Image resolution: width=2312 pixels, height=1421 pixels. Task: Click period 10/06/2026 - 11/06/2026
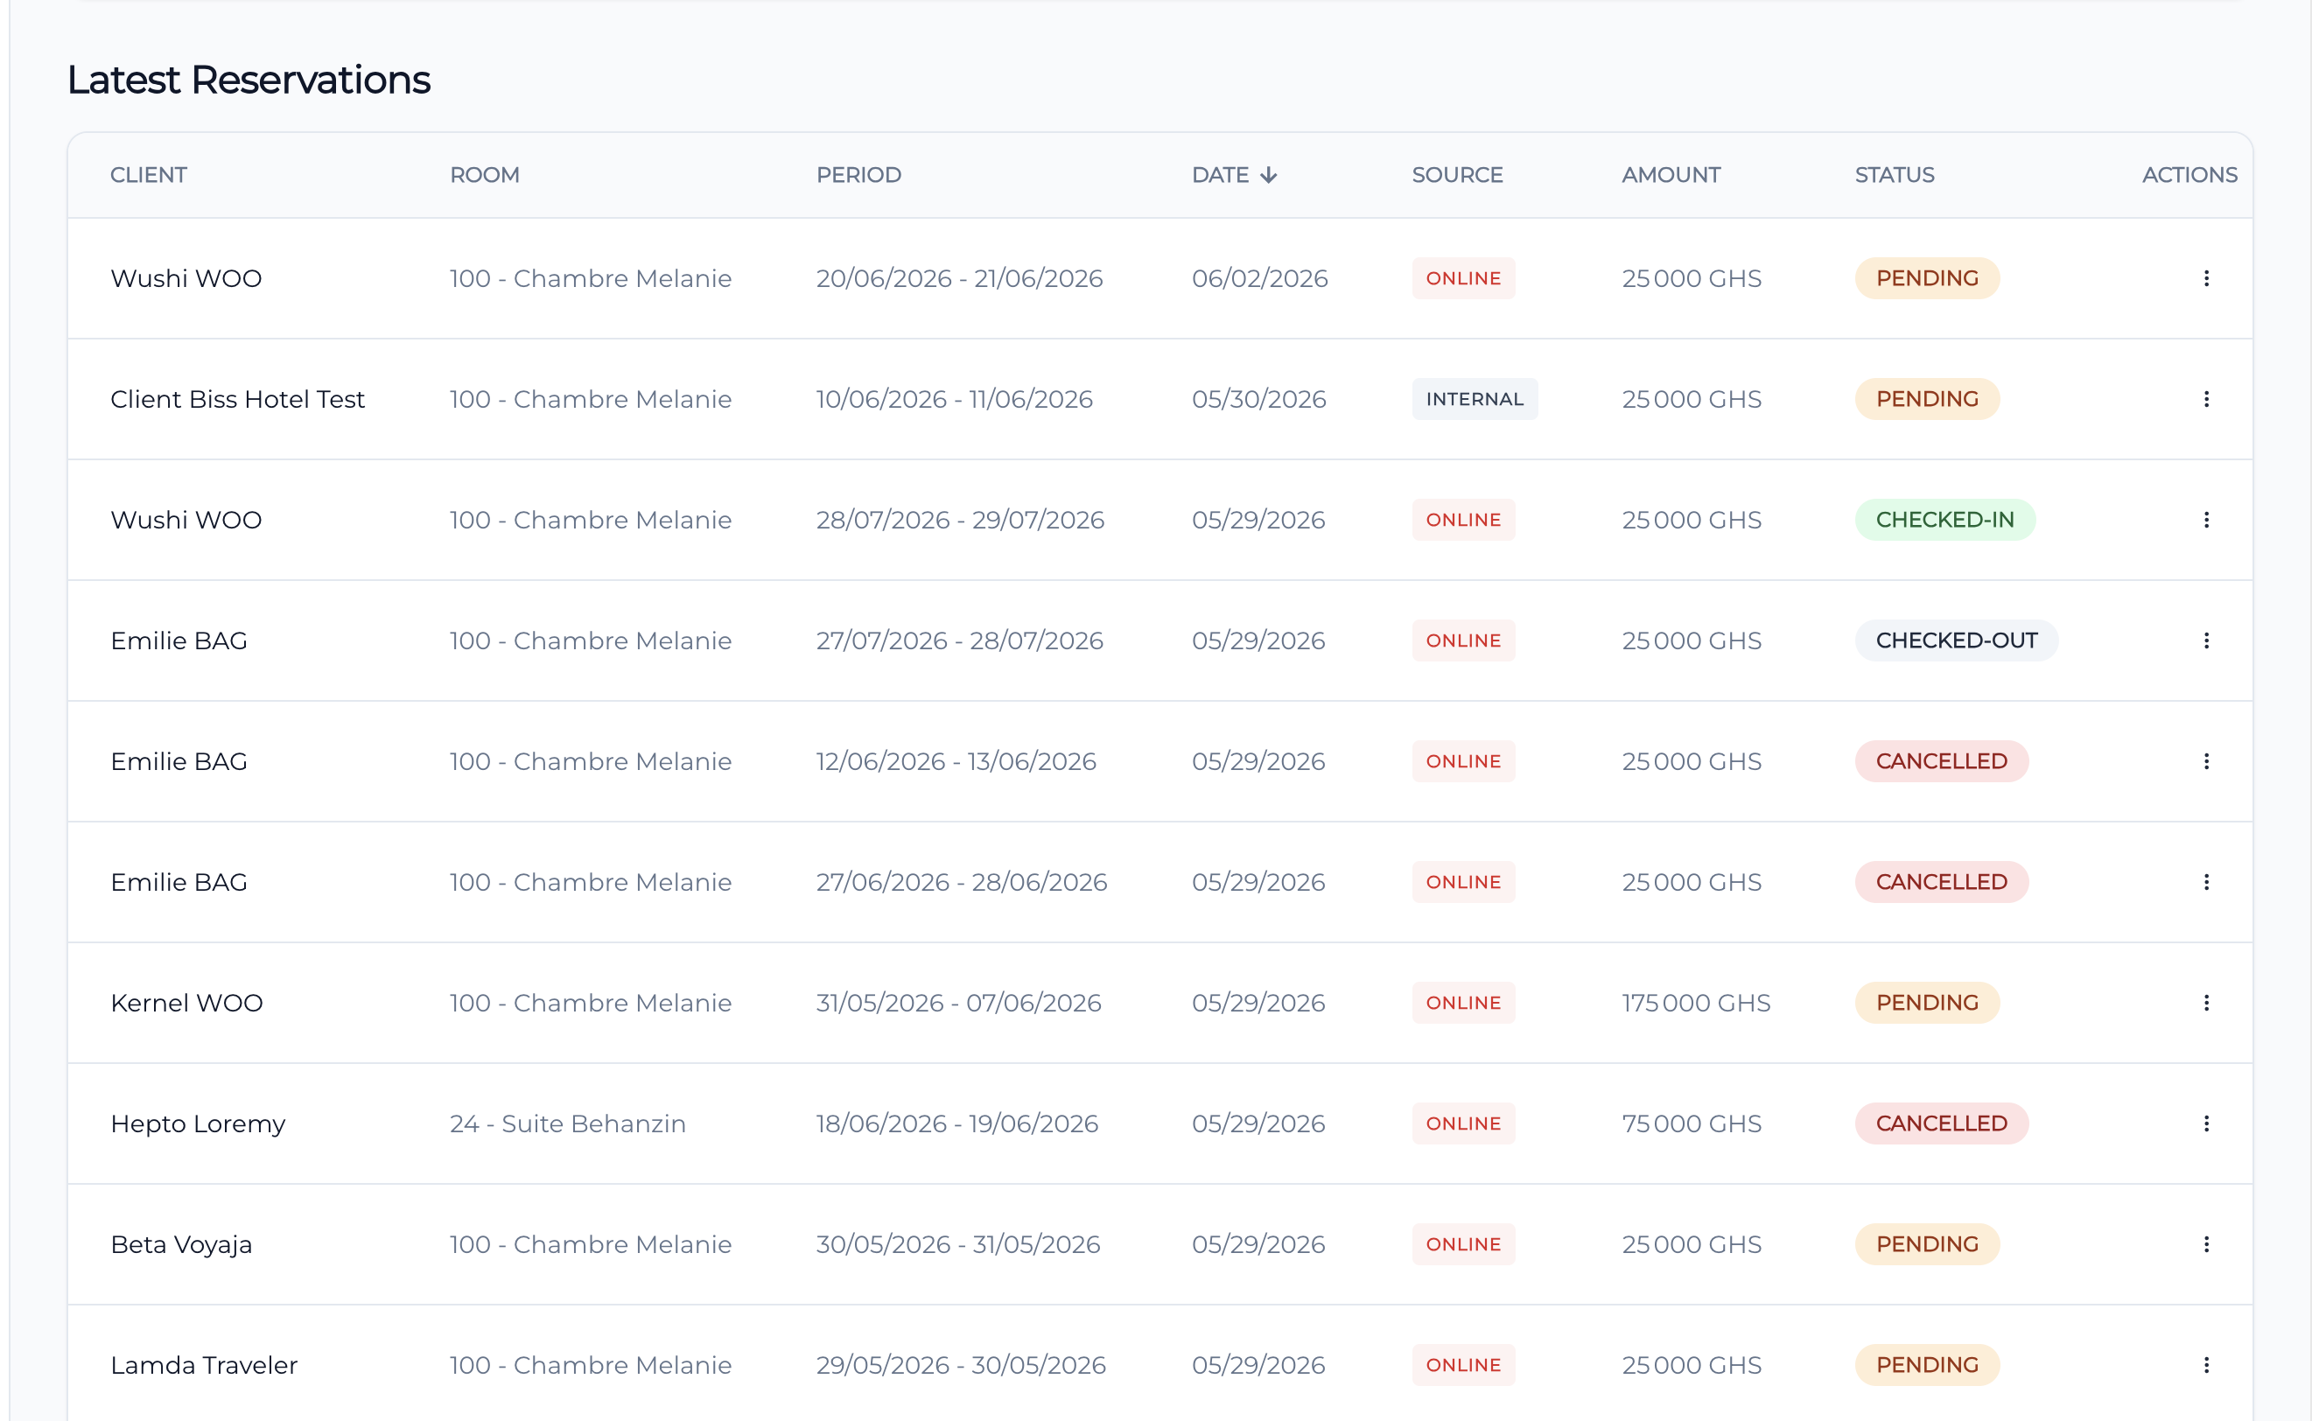click(954, 399)
